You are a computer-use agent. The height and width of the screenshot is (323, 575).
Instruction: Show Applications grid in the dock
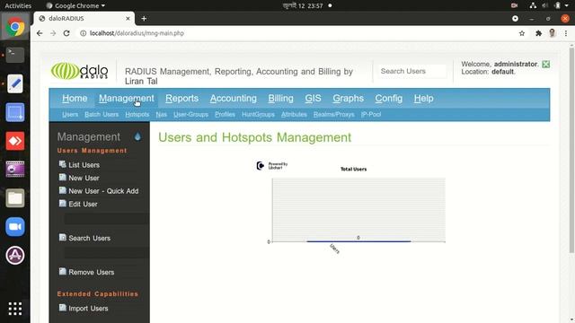tap(15, 309)
